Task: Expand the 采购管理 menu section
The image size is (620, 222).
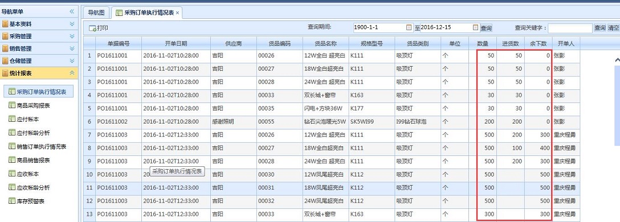Action: click(39, 36)
